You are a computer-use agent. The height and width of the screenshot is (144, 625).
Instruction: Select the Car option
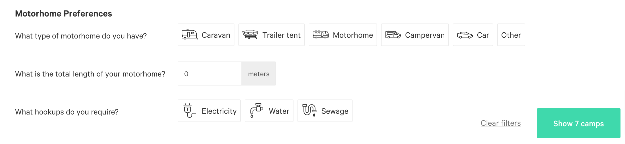coord(473,35)
